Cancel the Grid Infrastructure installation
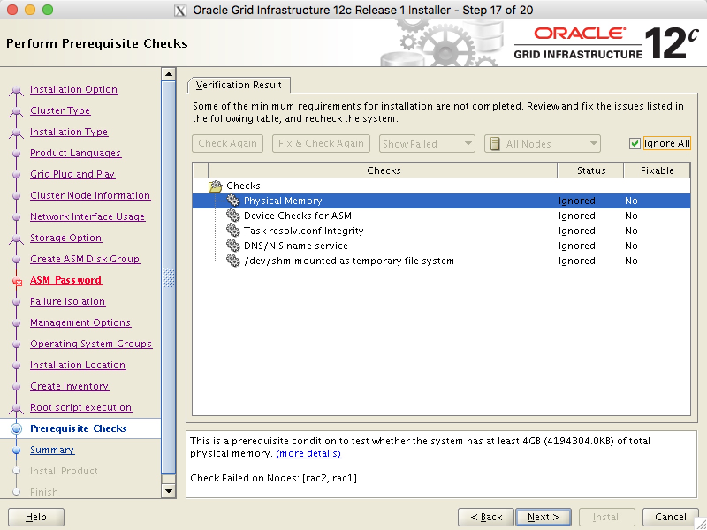Viewport: 707px width, 530px height. point(670,517)
